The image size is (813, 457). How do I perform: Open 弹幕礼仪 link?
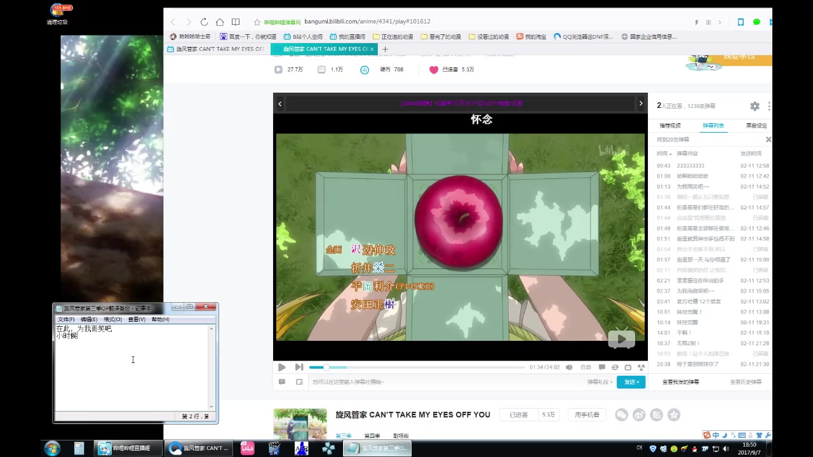point(599,382)
